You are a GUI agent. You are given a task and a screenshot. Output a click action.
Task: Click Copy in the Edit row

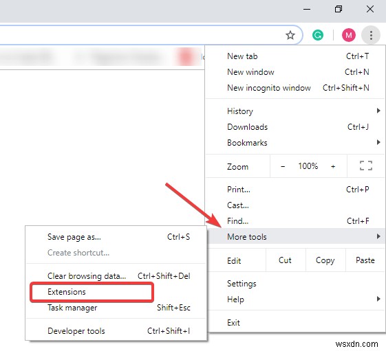click(x=325, y=260)
